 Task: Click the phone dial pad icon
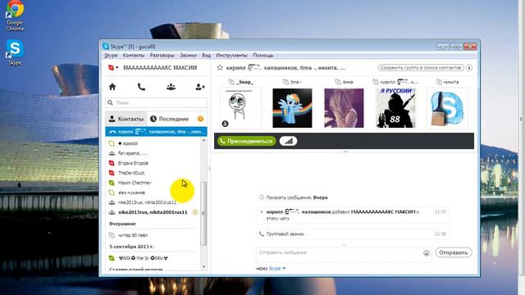click(141, 87)
